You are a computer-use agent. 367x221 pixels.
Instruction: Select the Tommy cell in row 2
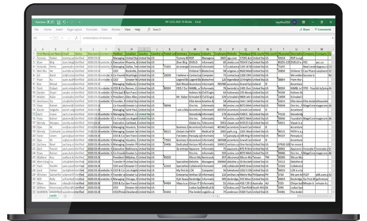pyautogui.click(x=43, y=58)
